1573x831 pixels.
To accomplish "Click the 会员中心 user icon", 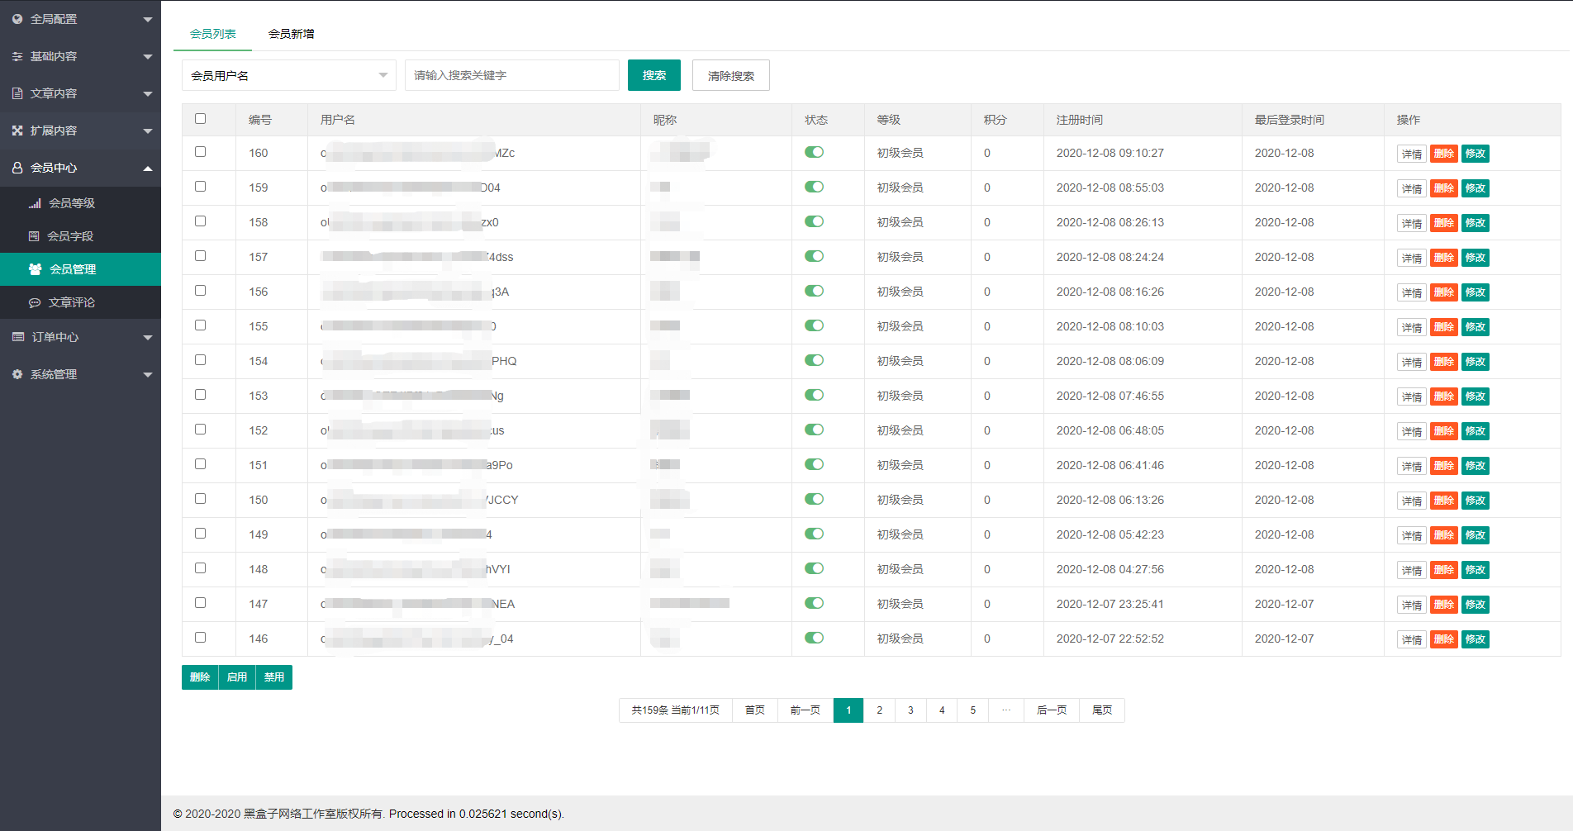I will pos(17,168).
